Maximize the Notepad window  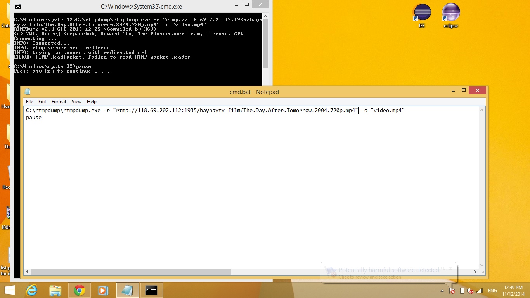coord(463,90)
